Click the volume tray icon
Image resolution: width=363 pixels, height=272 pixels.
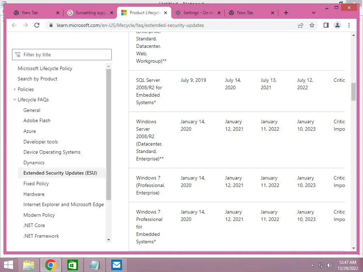329,265
